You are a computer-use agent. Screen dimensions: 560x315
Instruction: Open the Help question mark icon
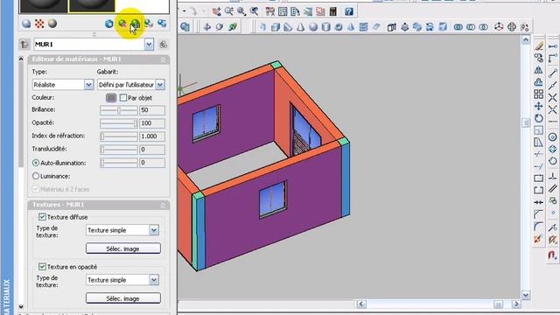point(349,11)
